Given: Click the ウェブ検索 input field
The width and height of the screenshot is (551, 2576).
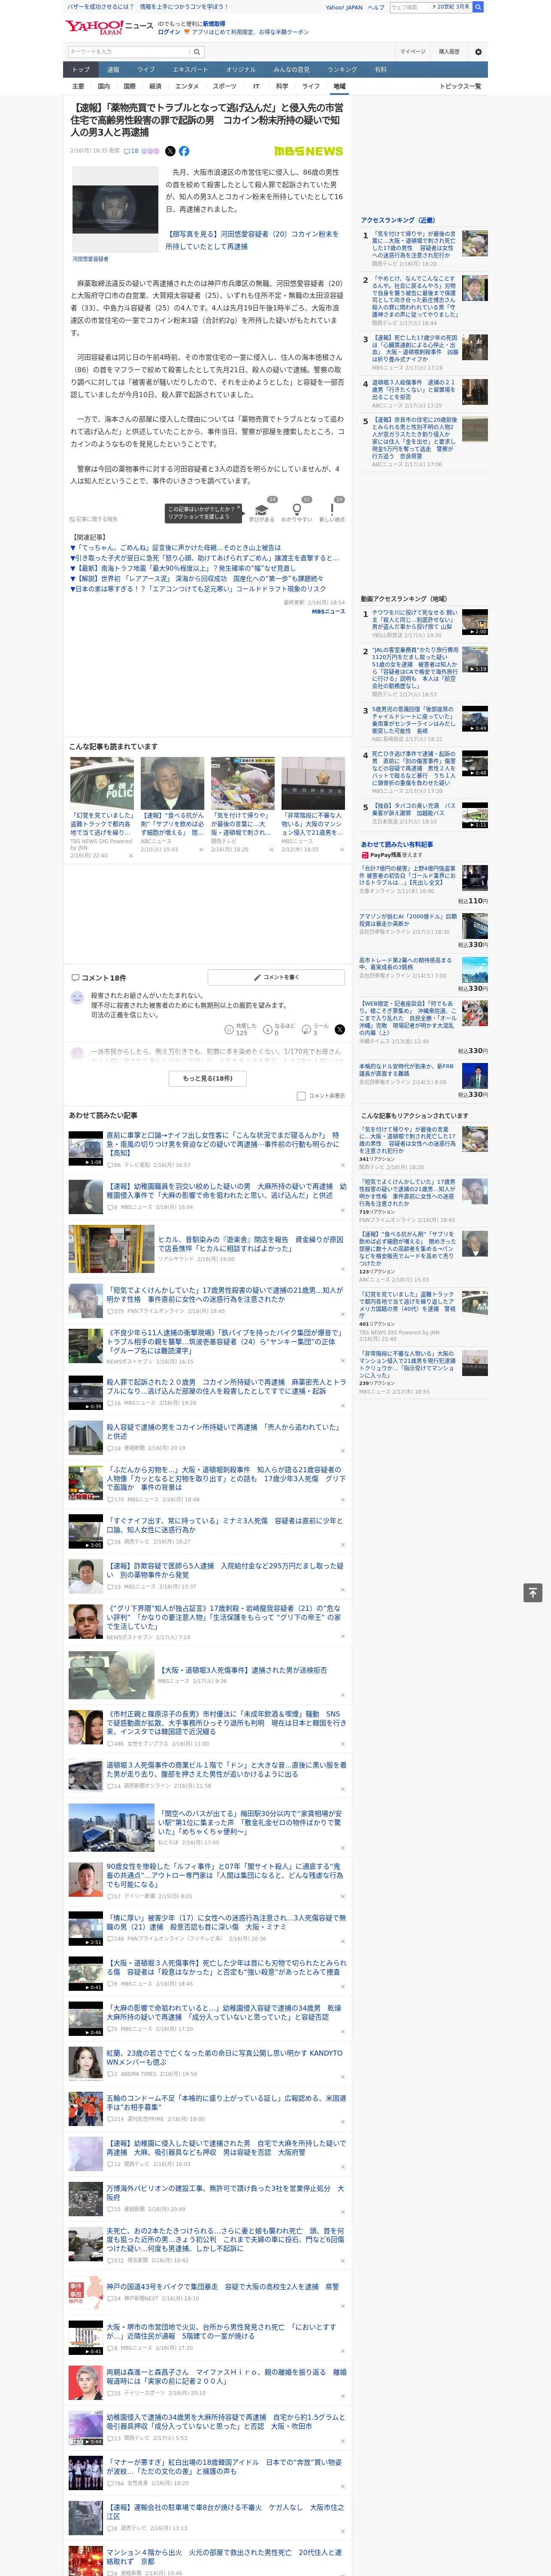Looking at the screenshot, I should 409,7.
